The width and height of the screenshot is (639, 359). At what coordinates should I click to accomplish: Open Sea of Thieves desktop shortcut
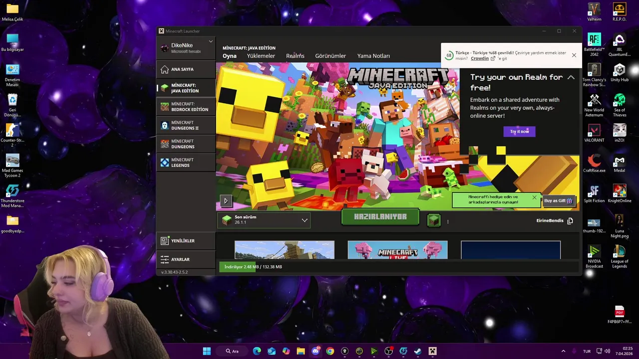[x=620, y=105]
